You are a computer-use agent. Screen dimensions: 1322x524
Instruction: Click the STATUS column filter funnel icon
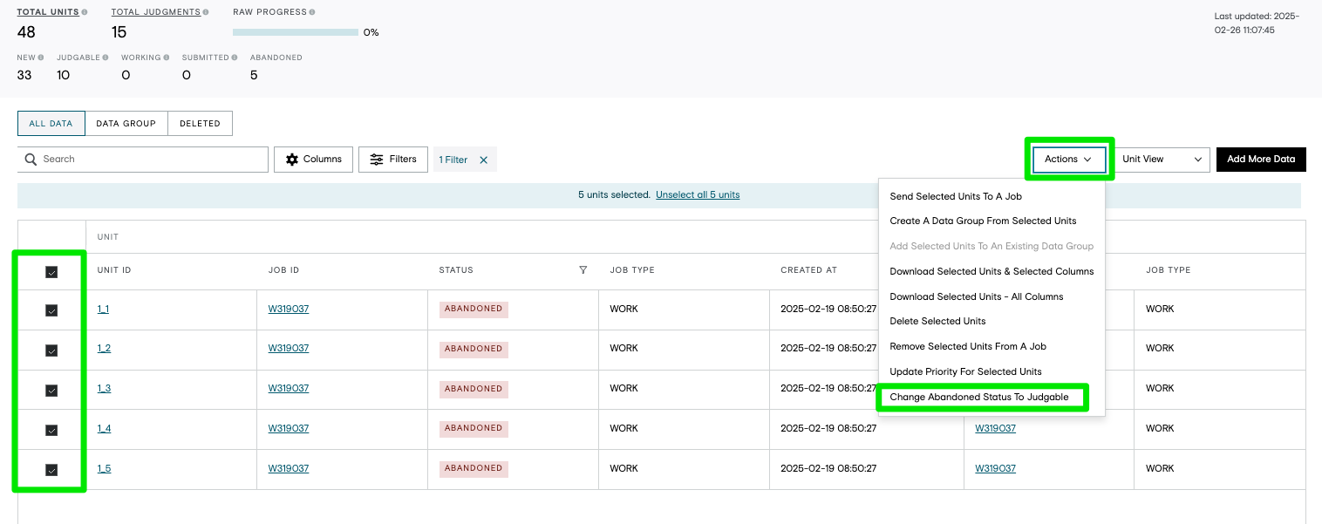click(x=583, y=270)
